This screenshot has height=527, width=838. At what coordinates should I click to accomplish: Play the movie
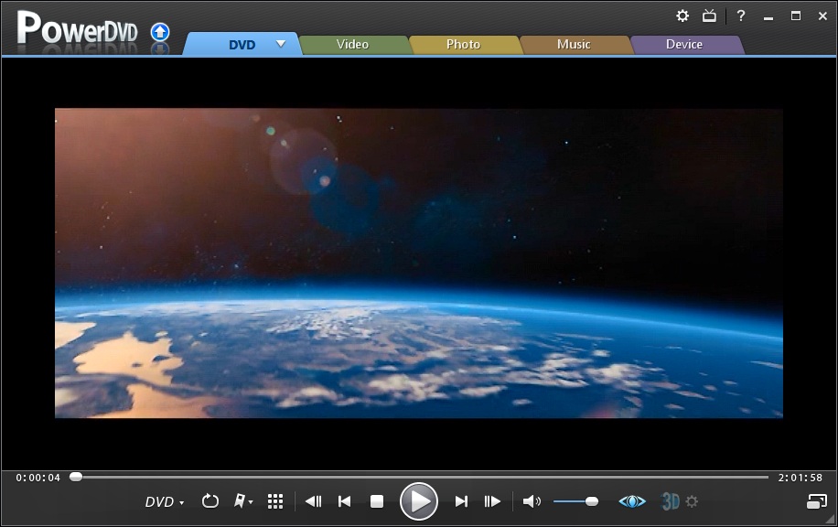pyautogui.click(x=419, y=501)
